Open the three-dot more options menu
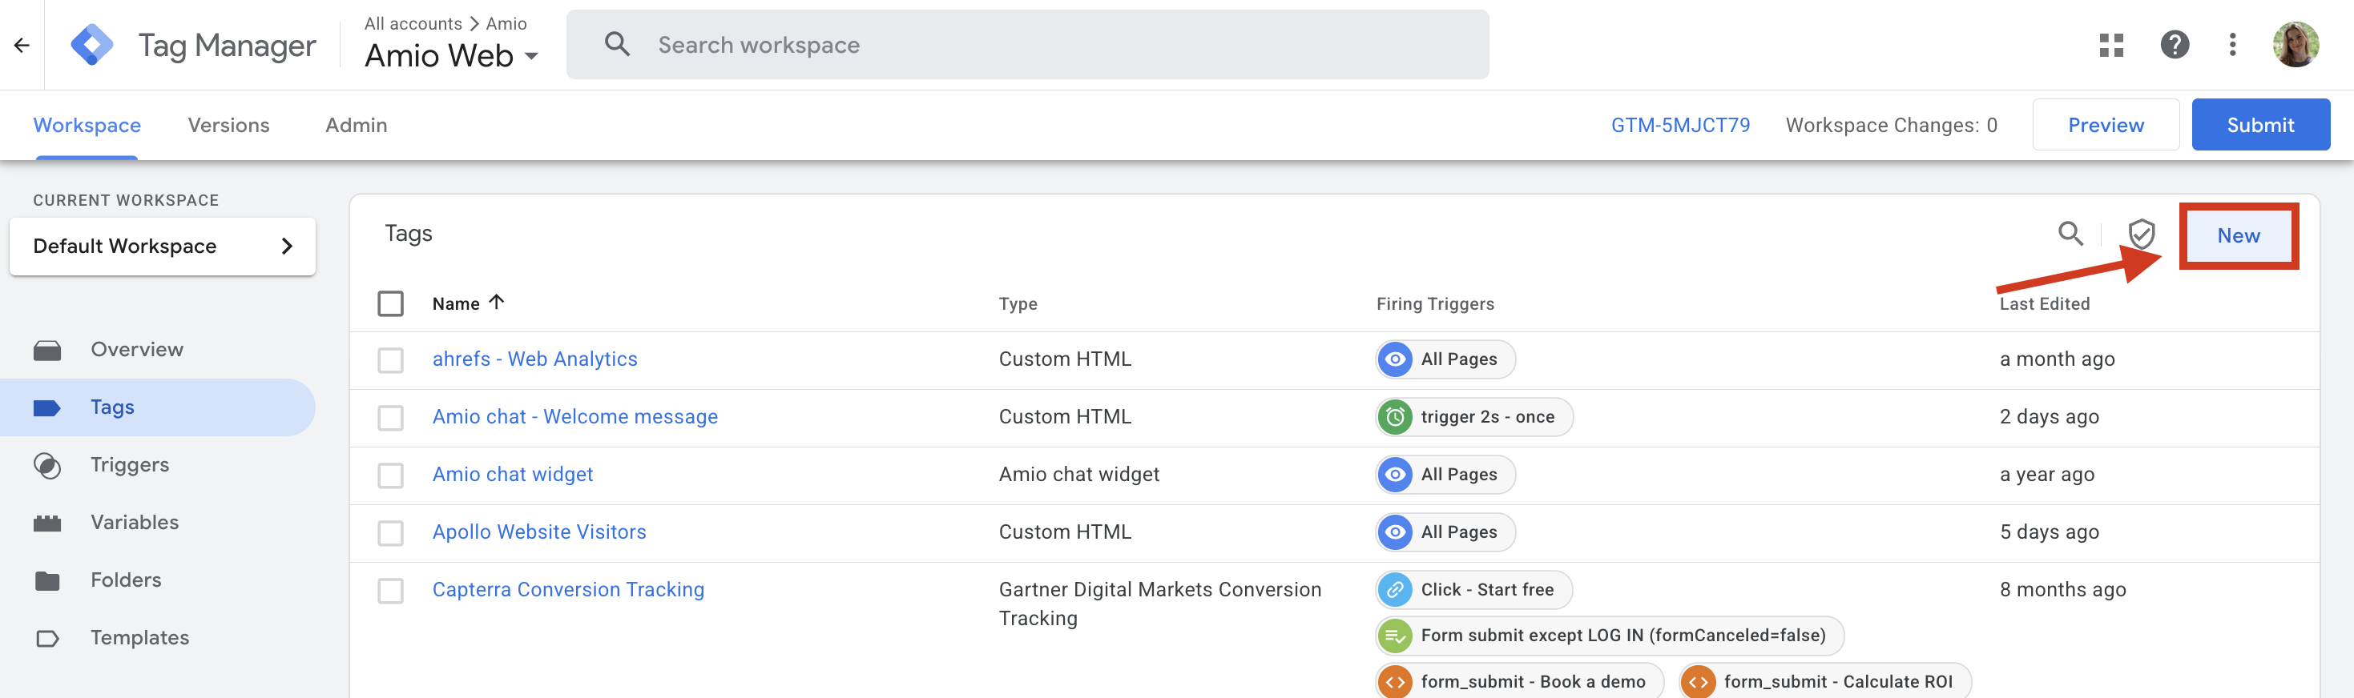The width and height of the screenshot is (2354, 698). (2232, 45)
